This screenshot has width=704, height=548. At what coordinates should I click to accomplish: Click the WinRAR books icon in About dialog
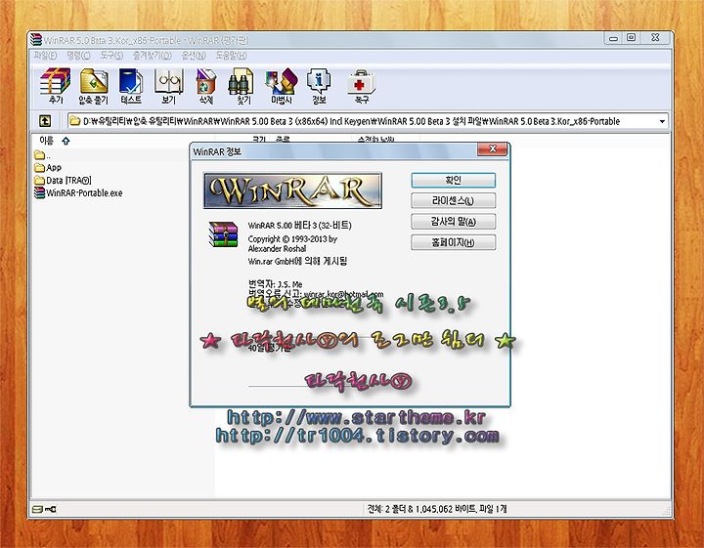click(223, 234)
